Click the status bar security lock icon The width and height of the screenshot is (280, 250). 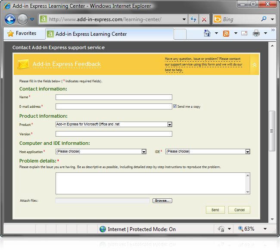coord(221,229)
